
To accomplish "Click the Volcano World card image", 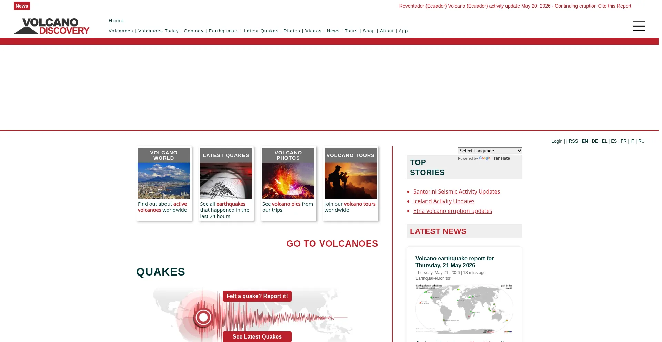I will click(164, 180).
